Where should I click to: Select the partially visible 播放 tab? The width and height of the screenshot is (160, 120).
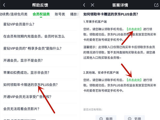(x=74, y=14)
